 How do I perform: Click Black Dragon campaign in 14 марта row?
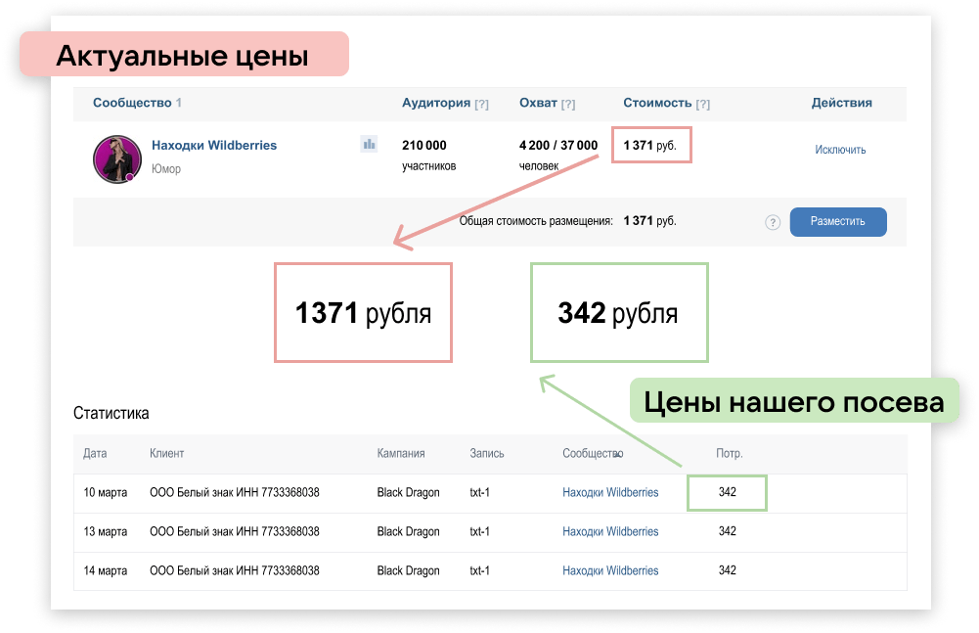coord(409,570)
